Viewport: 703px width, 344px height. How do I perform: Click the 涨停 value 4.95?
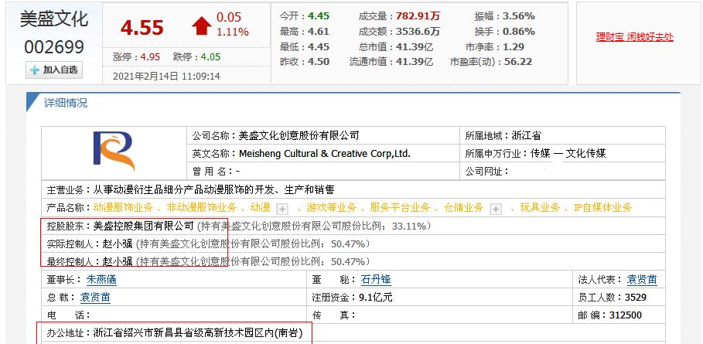click(x=150, y=57)
